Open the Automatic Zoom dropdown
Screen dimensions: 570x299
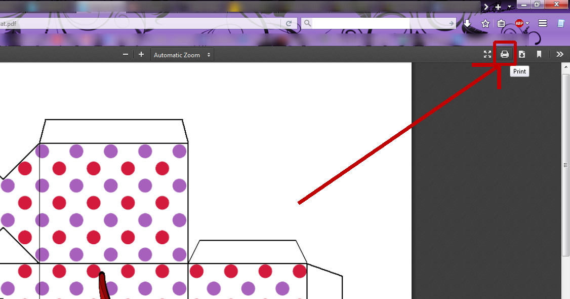[182, 55]
